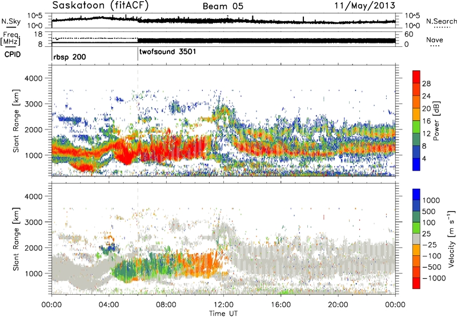The height and width of the screenshot is (317, 457).
Task: Click the '16' Power scale value
Action: (426, 121)
